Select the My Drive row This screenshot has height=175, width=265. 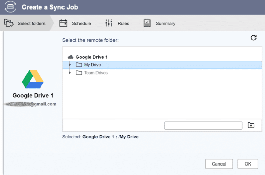[162, 65]
